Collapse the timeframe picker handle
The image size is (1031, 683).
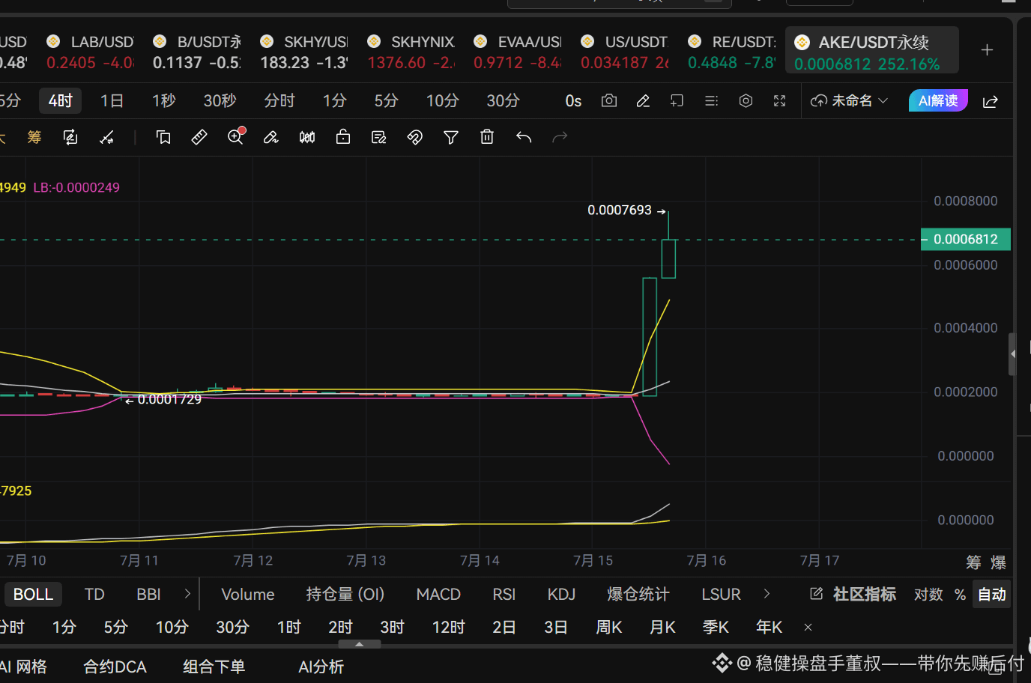360,644
